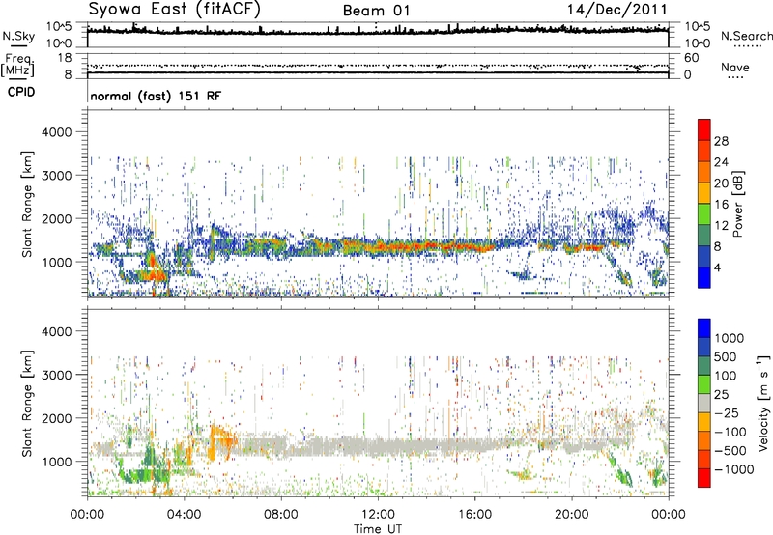The height and width of the screenshot is (535, 773).
Task: Click the "2000" range tick of power panel
Action: 56,218
